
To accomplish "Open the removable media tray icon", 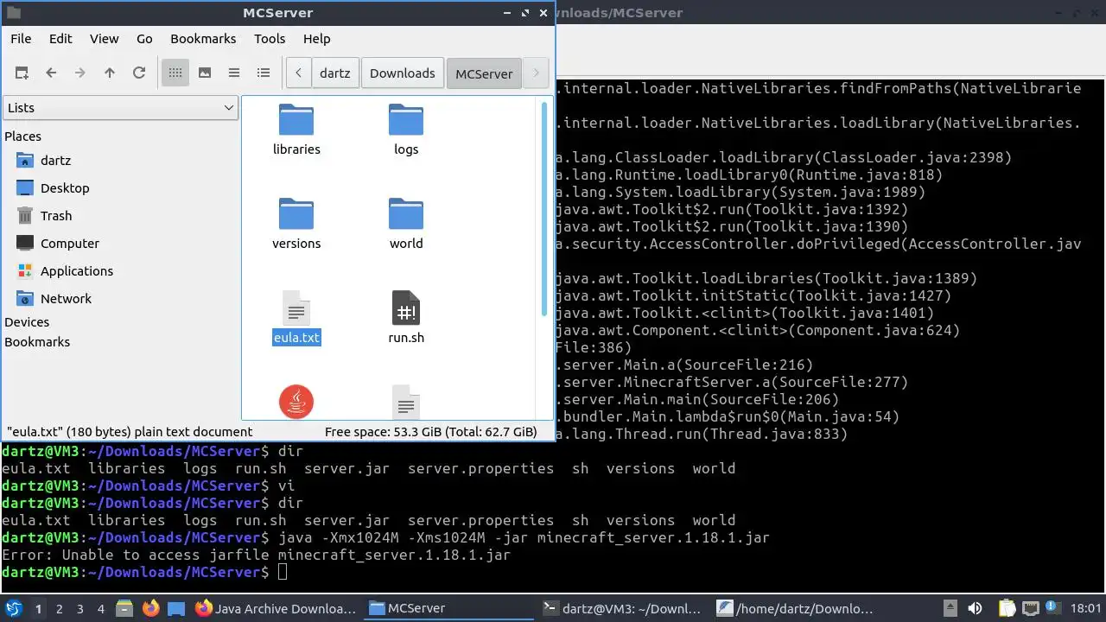I will 950,608.
